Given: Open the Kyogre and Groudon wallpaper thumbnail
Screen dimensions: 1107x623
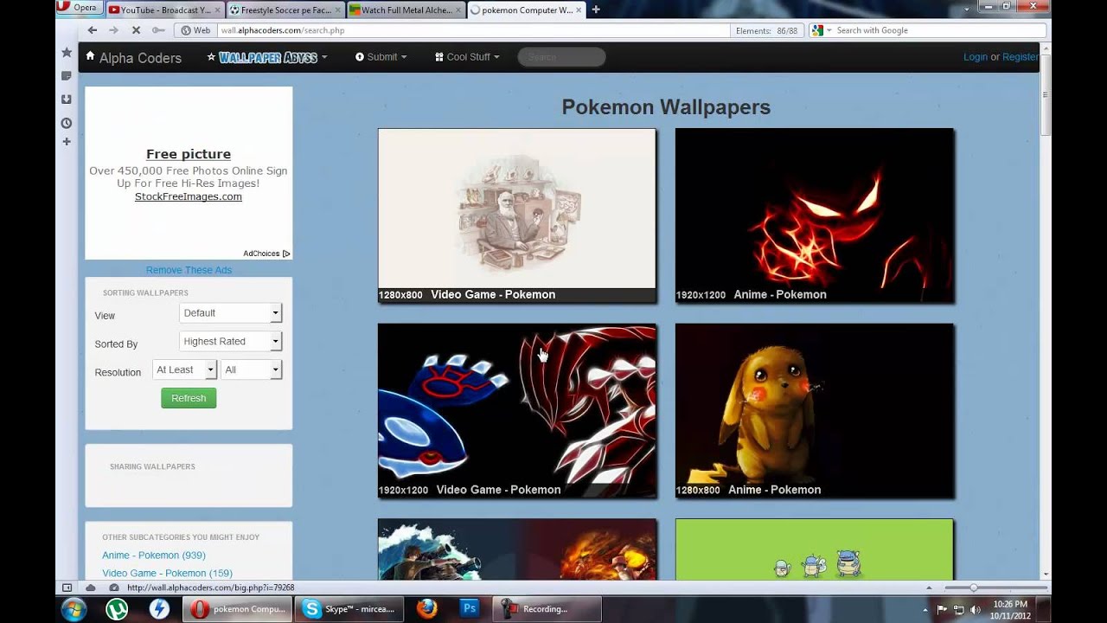Looking at the screenshot, I should [517, 411].
